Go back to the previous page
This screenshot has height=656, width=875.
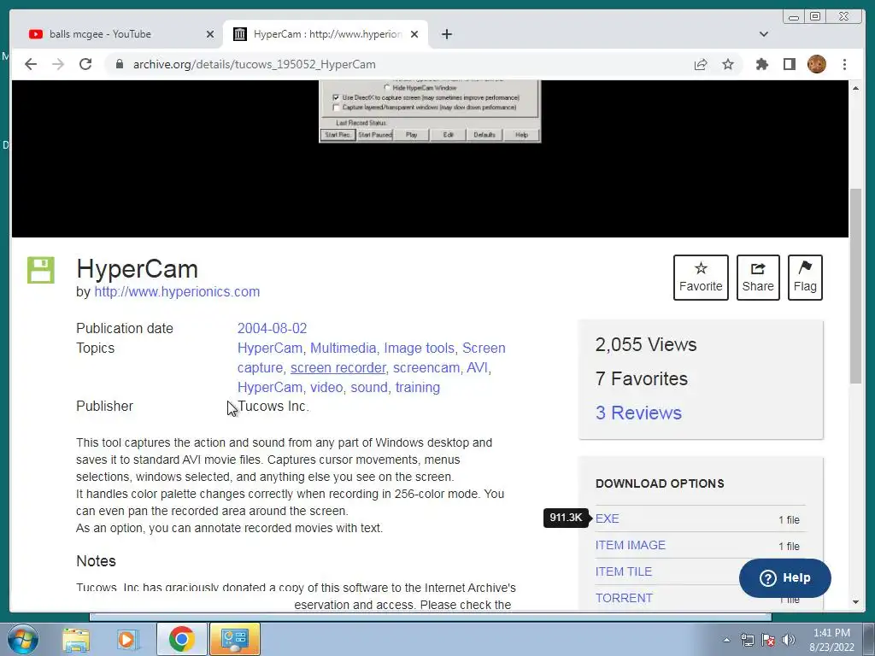click(31, 64)
